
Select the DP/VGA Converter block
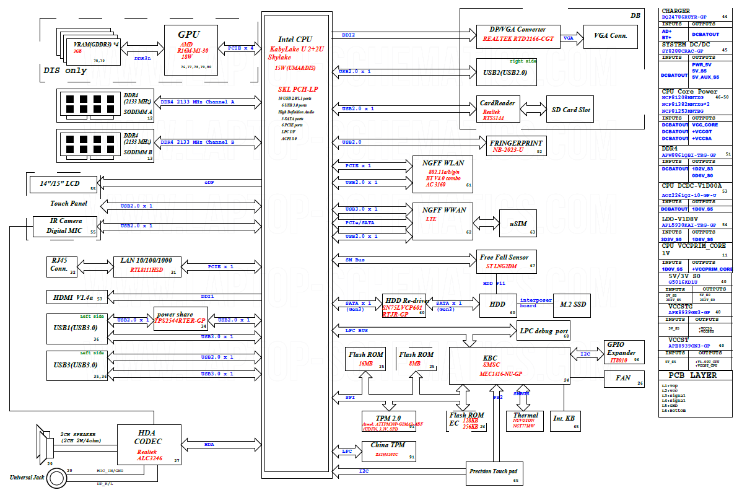[518, 37]
